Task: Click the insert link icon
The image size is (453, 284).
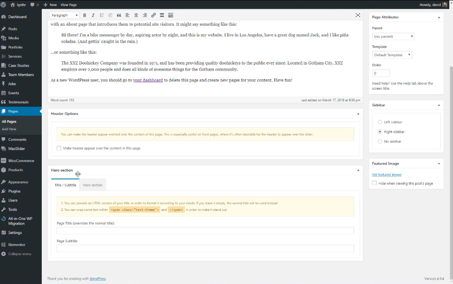Action: click(153, 15)
